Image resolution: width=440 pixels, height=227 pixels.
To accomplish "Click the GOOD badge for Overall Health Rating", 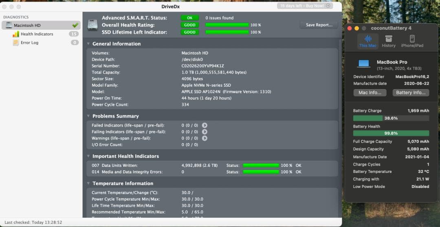I will point(190,25).
